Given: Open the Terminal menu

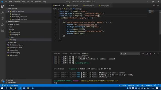Looking at the screenshot, I should coord(38,2).
